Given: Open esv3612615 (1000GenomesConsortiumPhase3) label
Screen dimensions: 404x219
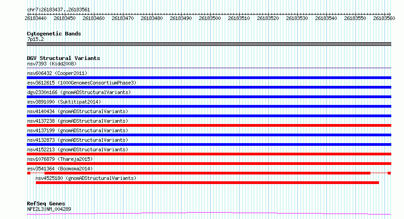Looking at the screenshot, I should (x=82, y=83).
